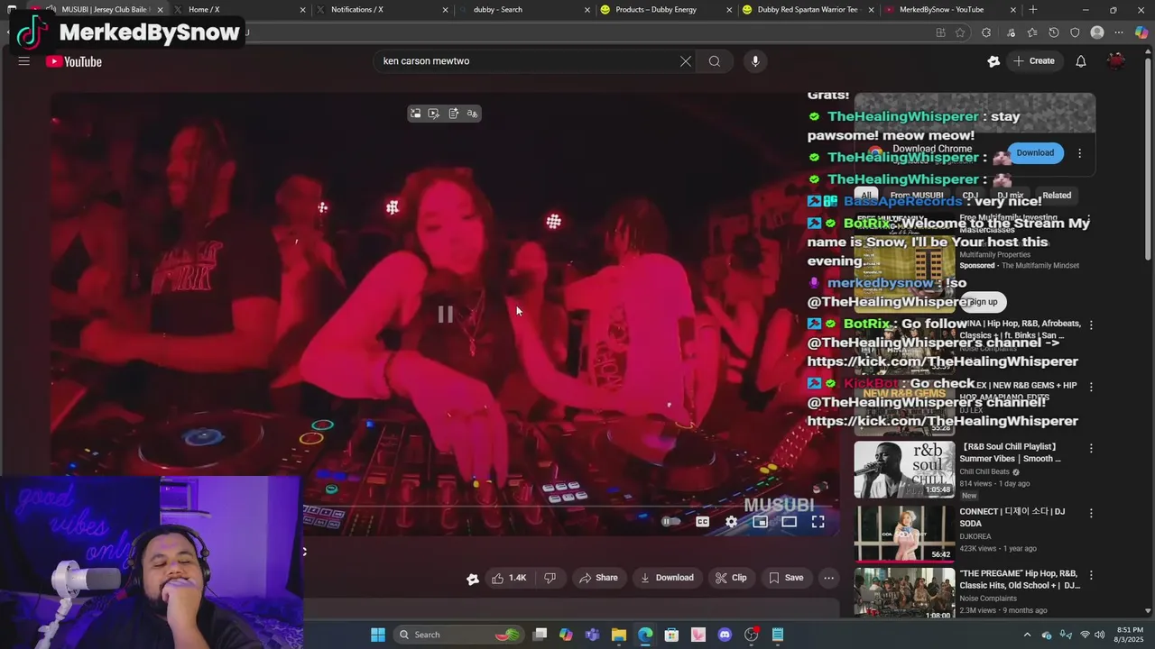Toggle the miniplayer button
The image size is (1155, 649).
[761, 522]
